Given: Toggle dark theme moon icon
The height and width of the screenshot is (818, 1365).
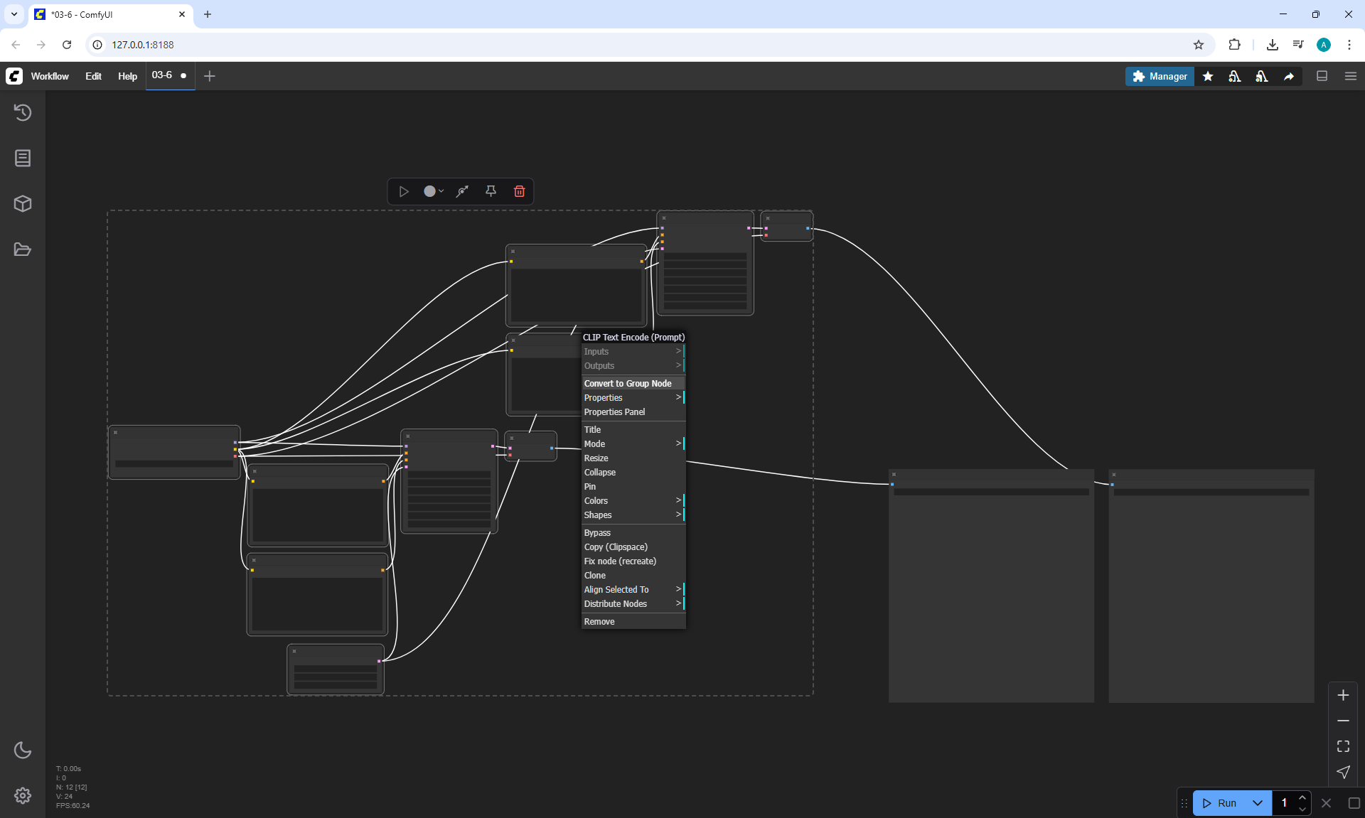Looking at the screenshot, I should tap(23, 750).
